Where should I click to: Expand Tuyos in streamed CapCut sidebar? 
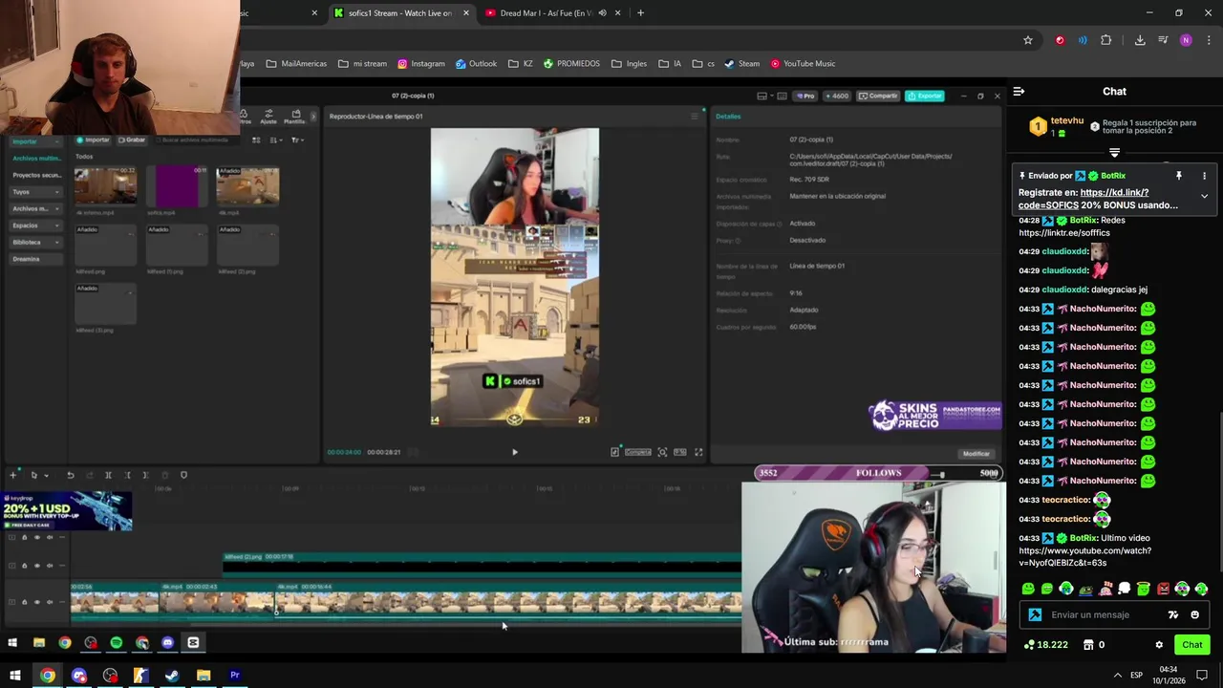(35, 192)
